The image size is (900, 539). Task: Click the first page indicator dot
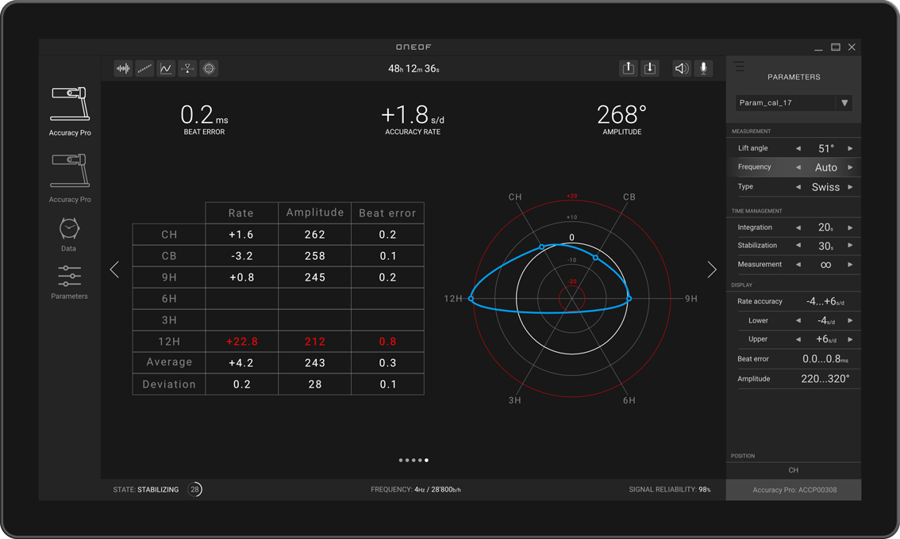pyautogui.click(x=401, y=460)
